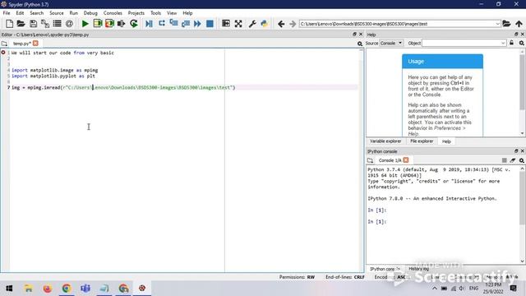Viewport: 526px width, 296px height.
Task: Run the file with green play button
Action: (x=85, y=24)
